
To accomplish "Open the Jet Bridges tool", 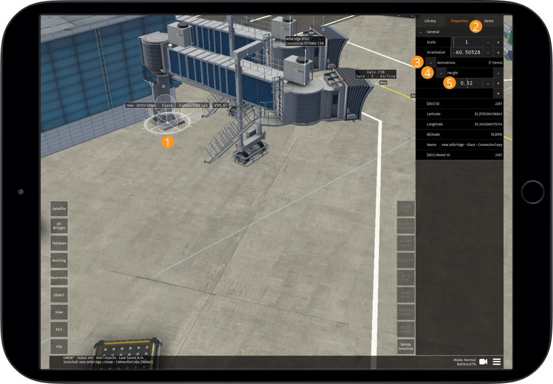I will point(59,225).
